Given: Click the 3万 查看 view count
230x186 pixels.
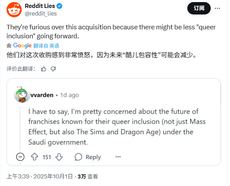Looking at the screenshot, I should click(x=87, y=176).
